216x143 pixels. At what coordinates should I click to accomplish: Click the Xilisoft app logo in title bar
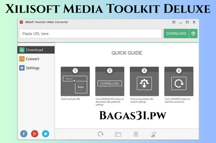21,22
